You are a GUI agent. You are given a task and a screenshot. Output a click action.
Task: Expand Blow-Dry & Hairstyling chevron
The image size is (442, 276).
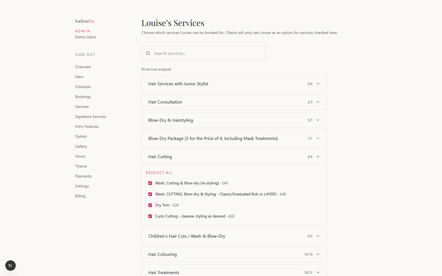(x=318, y=120)
